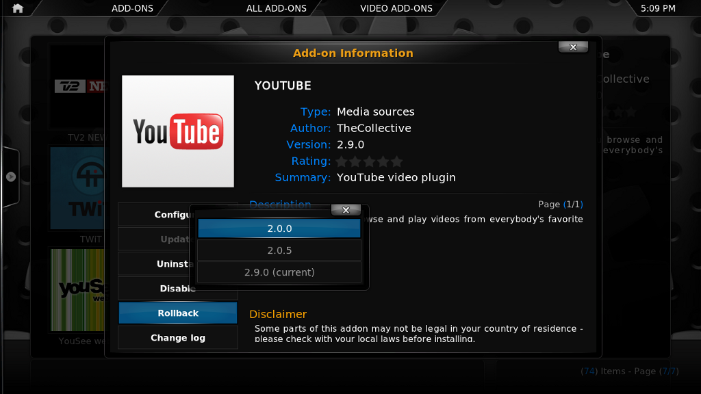The image size is (701, 394).
Task: Click the YouTube add-on logo
Action: pyautogui.click(x=178, y=131)
